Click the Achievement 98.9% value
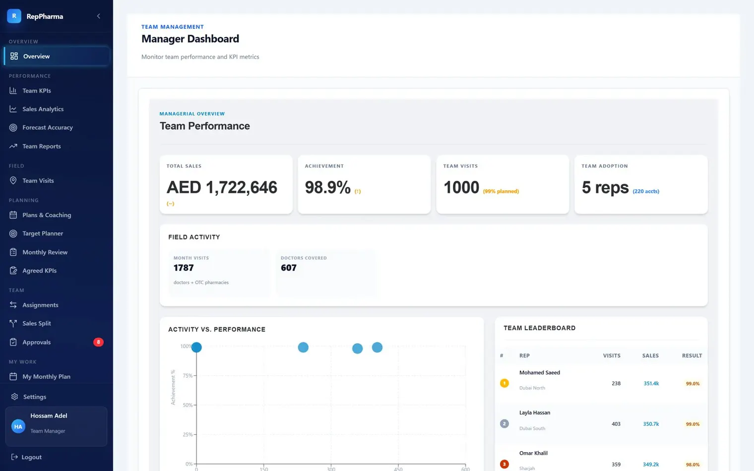Viewport: 754px width, 471px height. pyautogui.click(x=328, y=187)
